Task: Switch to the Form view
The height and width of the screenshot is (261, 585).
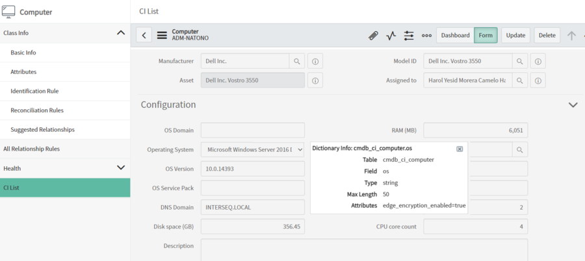Action: [486, 36]
